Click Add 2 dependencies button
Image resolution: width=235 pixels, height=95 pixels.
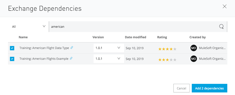point(209,88)
